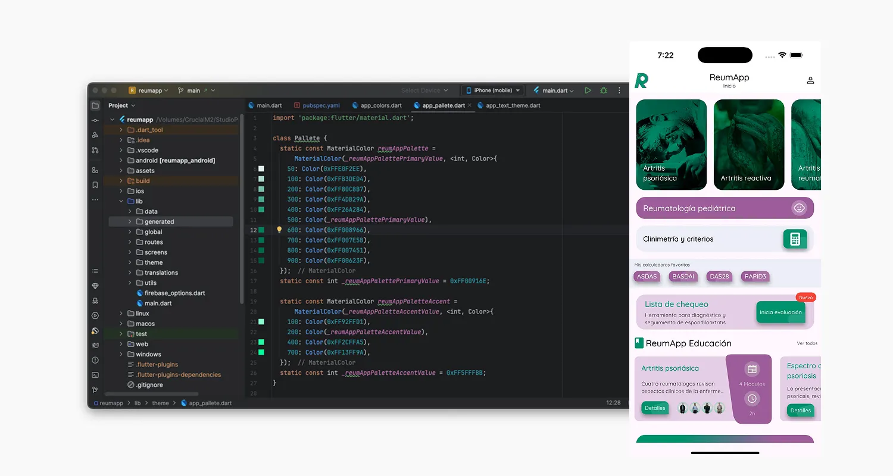Viewport: 893px width, 476px height.
Task: Open the dimmed Select Device dropdown
Action: [x=424, y=90]
